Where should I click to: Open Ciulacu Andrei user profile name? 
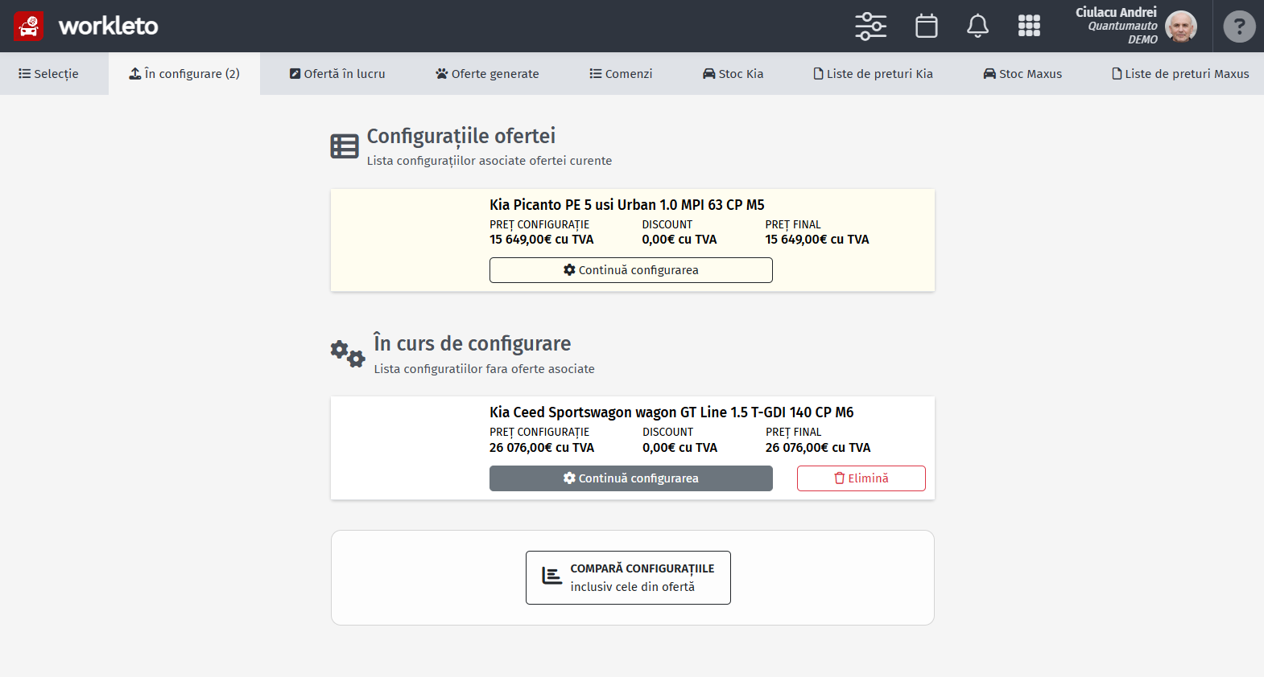pyautogui.click(x=1116, y=12)
